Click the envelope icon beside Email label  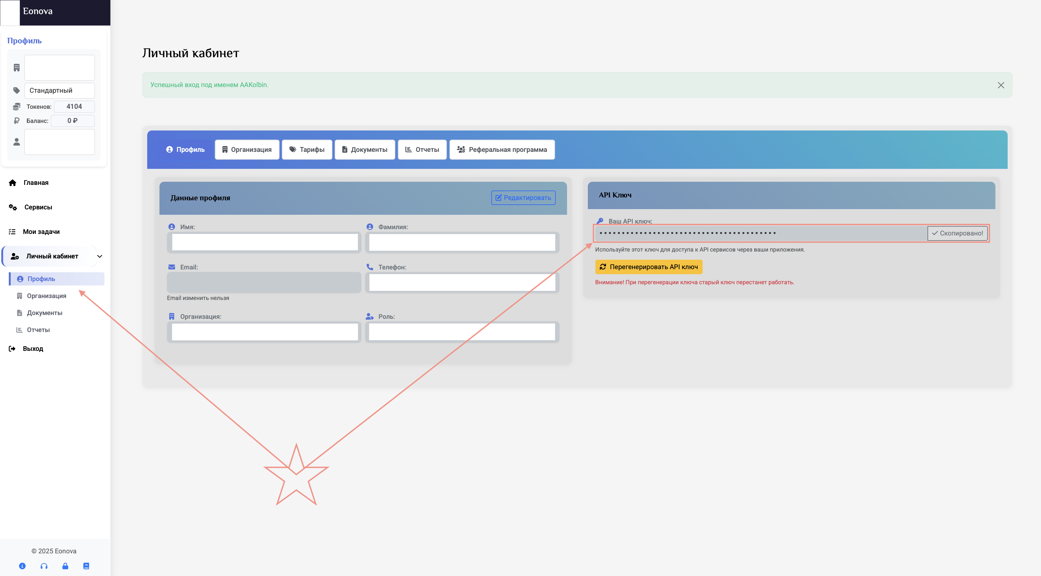click(x=172, y=267)
